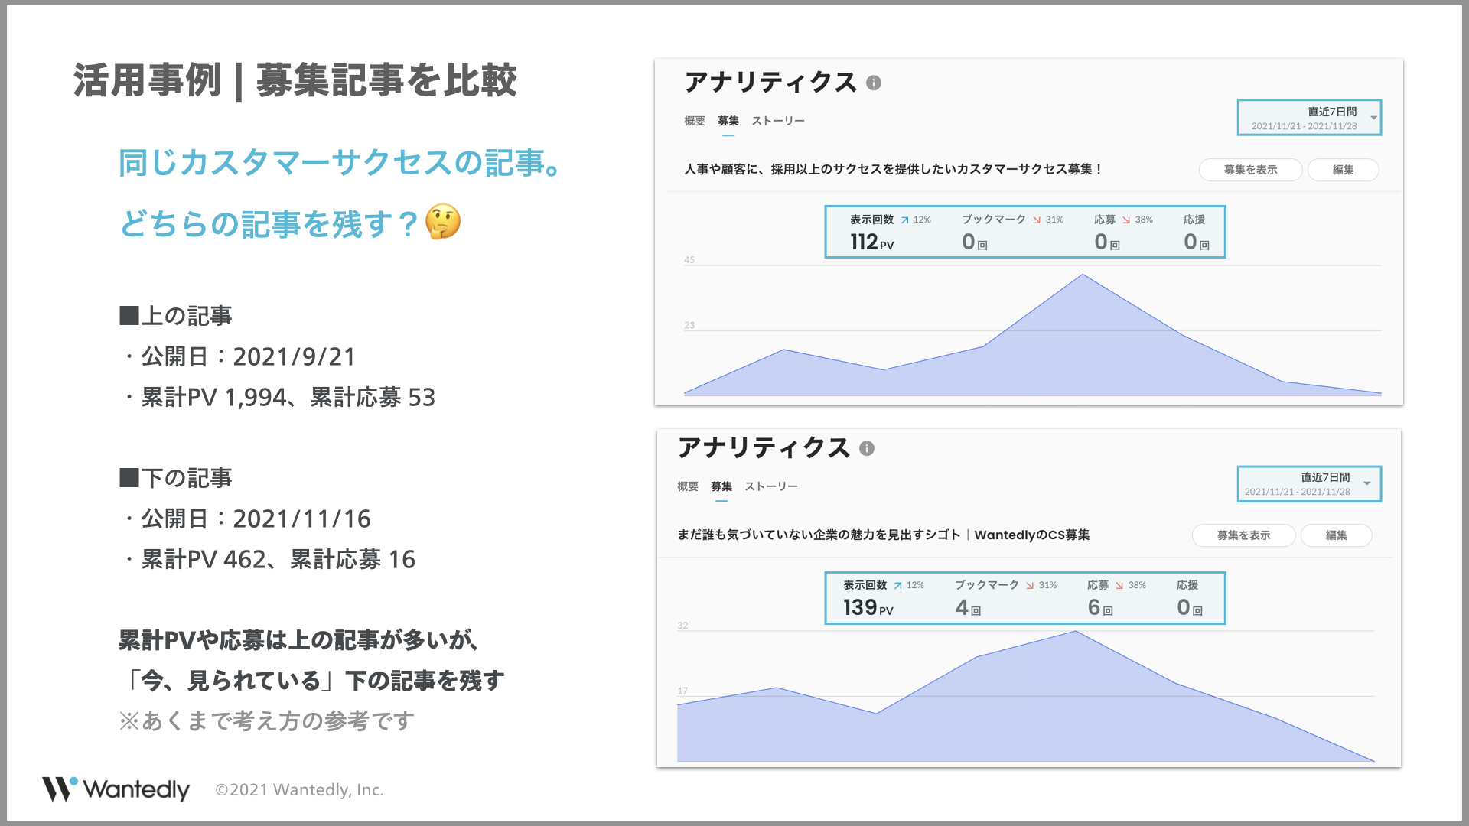Click 編集 button in upper panel
This screenshot has height=826, width=1469.
1343,170
